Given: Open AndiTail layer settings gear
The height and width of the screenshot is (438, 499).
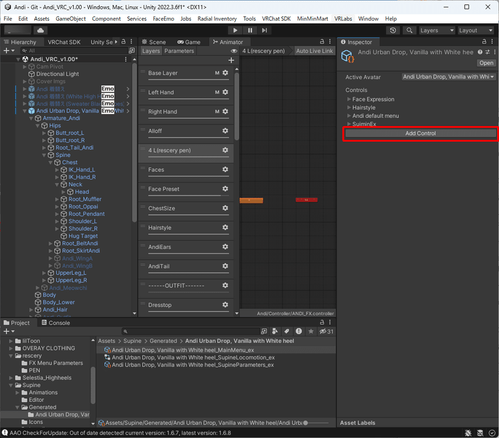Looking at the screenshot, I should click(x=225, y=265).
